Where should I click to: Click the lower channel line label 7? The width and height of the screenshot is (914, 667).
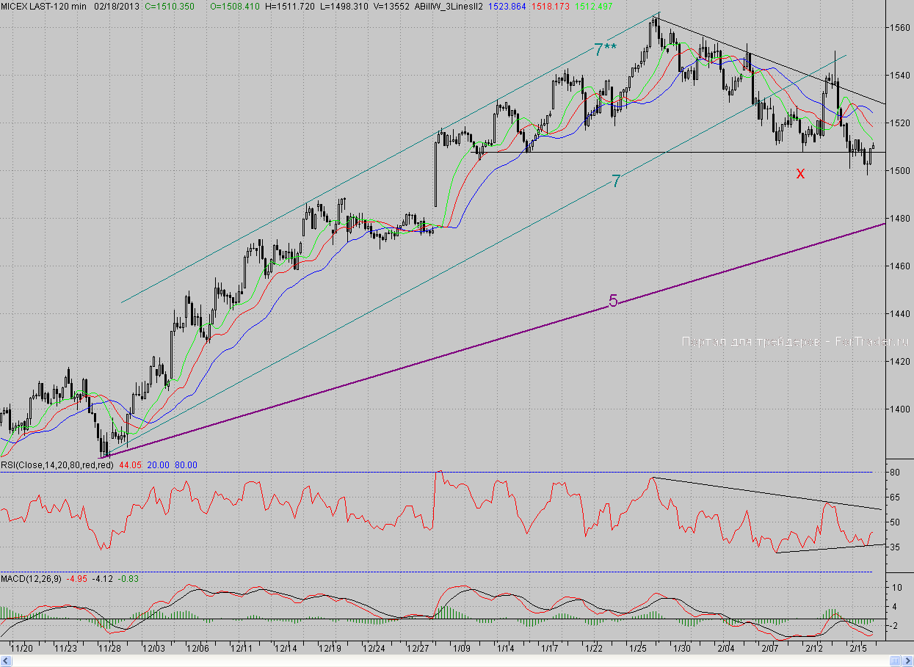coord(616,181)
